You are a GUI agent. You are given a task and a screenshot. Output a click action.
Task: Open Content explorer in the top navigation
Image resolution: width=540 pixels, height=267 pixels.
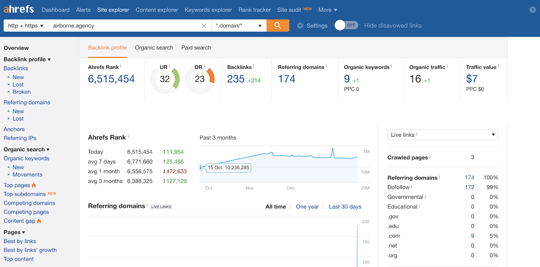pos(157,10)
